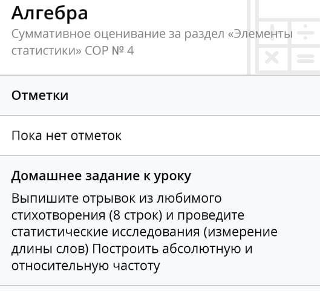Tap the Пока нет отметок row

[x=160, y=136]
